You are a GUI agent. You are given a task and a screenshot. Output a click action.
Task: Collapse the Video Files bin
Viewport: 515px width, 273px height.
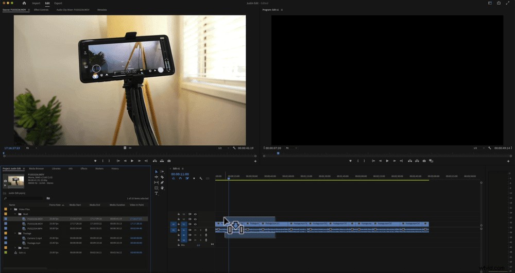tap(11, 209)
